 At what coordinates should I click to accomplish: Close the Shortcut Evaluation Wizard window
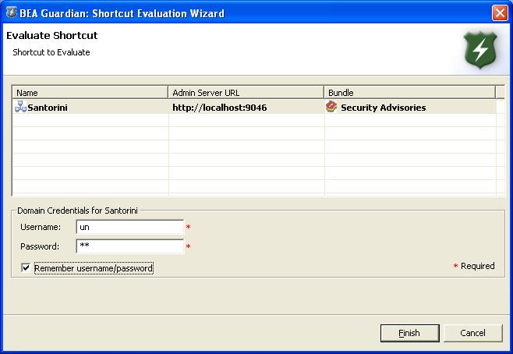pyautogui.click(x=500, y=13)
